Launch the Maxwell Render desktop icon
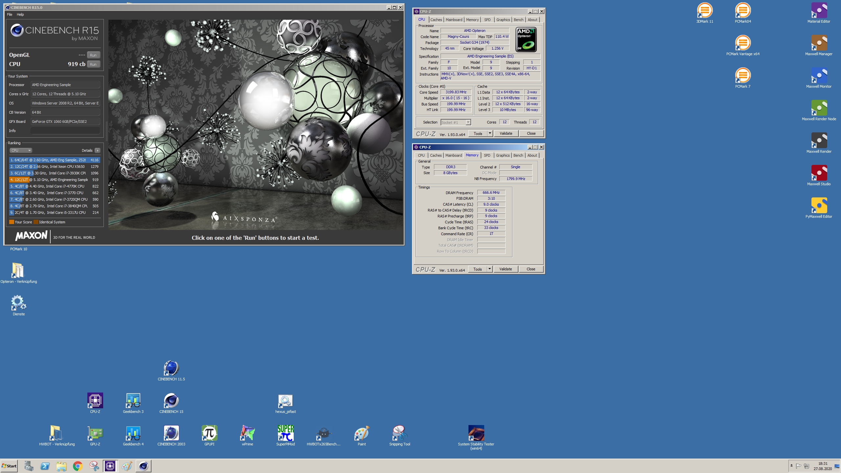Image resolution: width=841 pixels, height=473 pixels. [x=819, y=143]
